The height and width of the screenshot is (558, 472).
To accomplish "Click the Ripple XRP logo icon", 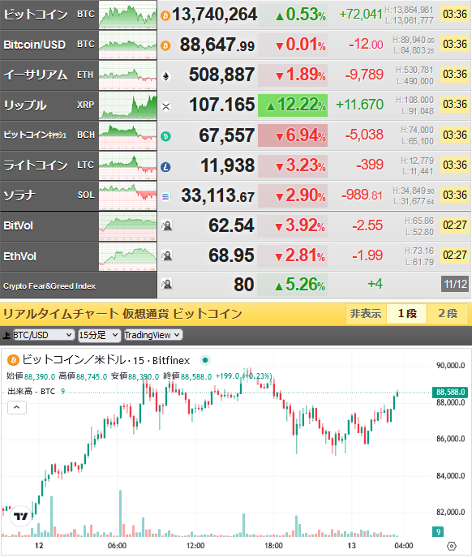I will click(x=165, y=106).
